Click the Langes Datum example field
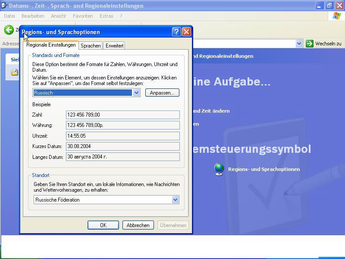 (122, 157)
